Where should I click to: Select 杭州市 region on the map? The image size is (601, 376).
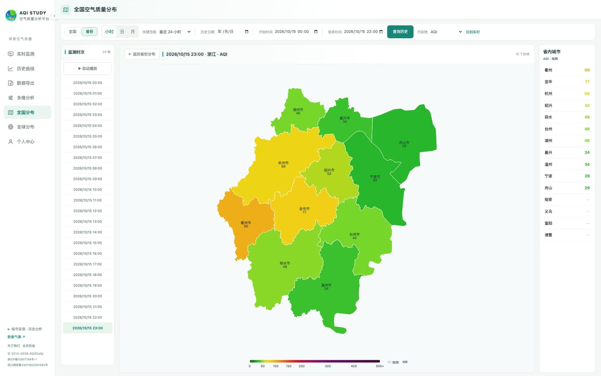coord(283,164)
